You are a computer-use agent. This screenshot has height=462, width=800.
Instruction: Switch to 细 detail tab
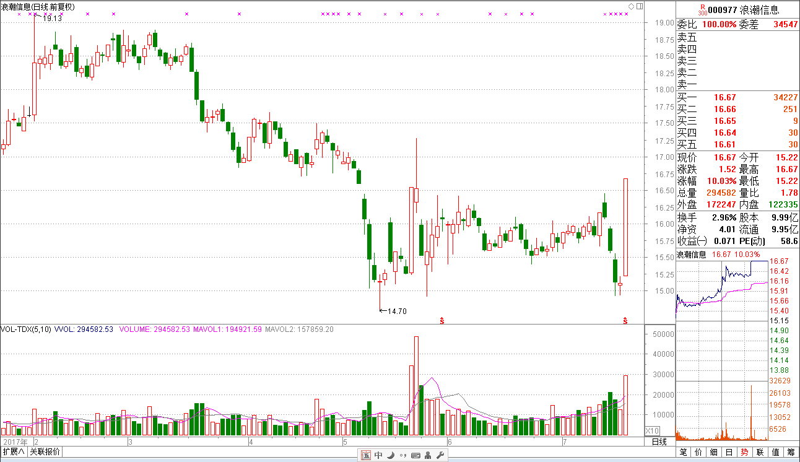pos(714,453)
